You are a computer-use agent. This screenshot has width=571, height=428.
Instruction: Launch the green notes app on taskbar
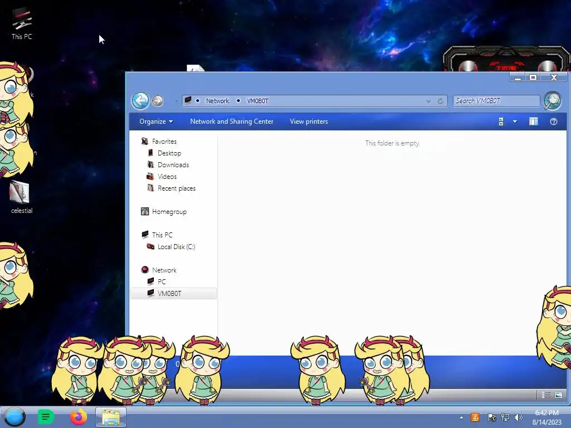pos(46,417)
